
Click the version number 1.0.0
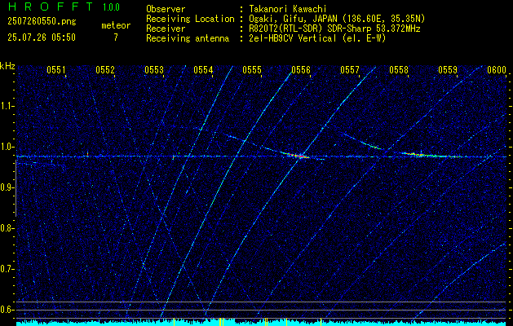pyautogui.click(x=111, y=7)
